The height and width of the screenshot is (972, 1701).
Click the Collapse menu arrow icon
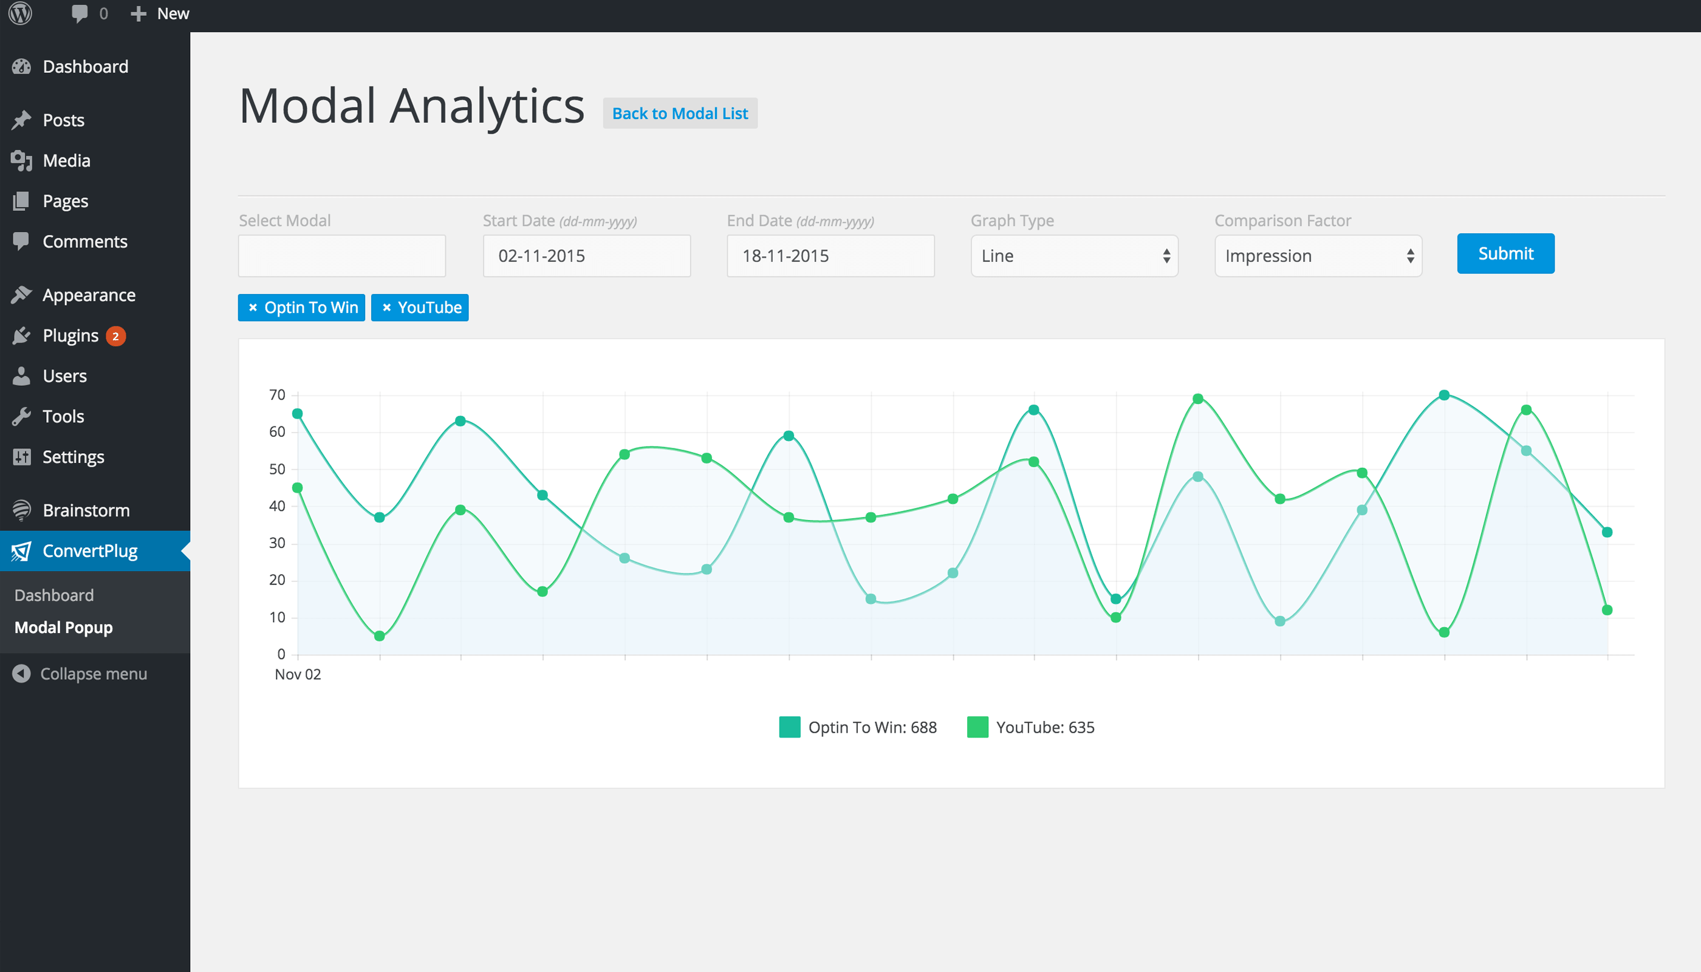pyautogui.click(x=21, y=674)
